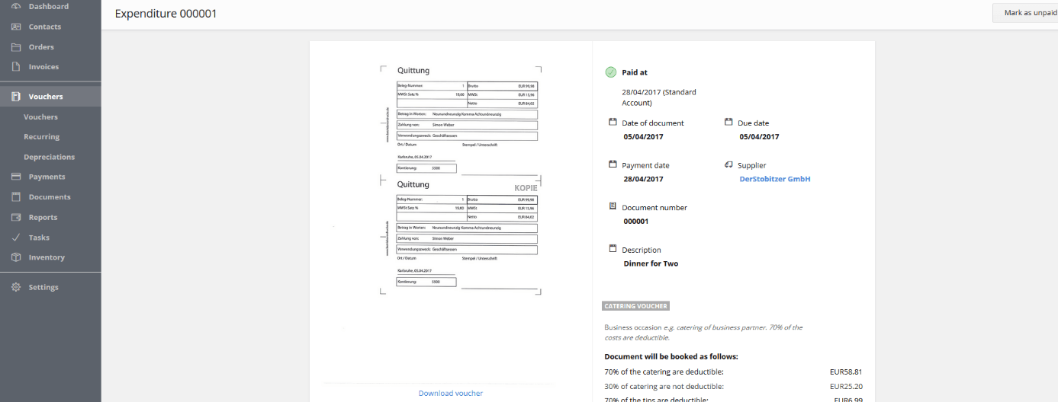This screenshot has height=402, width=1058.
Task: Click the Vouchers section icon
Action: pos(16,97)
